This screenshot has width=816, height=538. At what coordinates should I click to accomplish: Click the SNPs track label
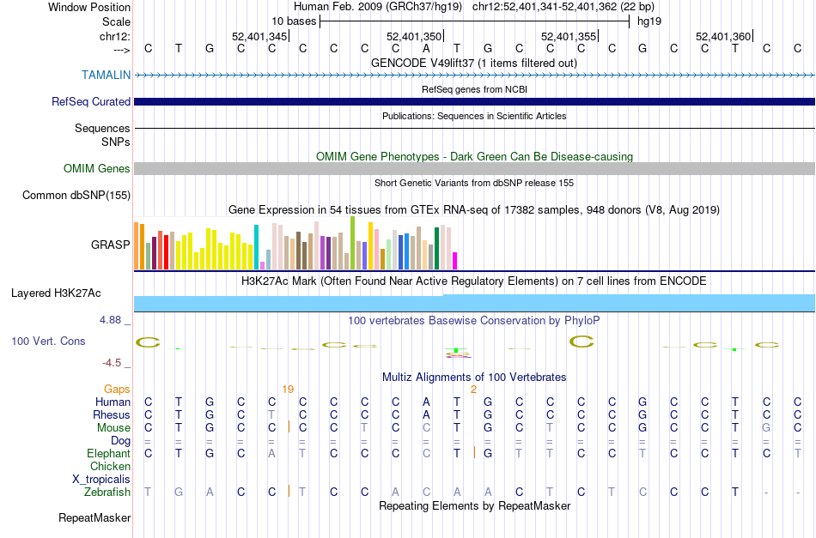click(116, 142)
